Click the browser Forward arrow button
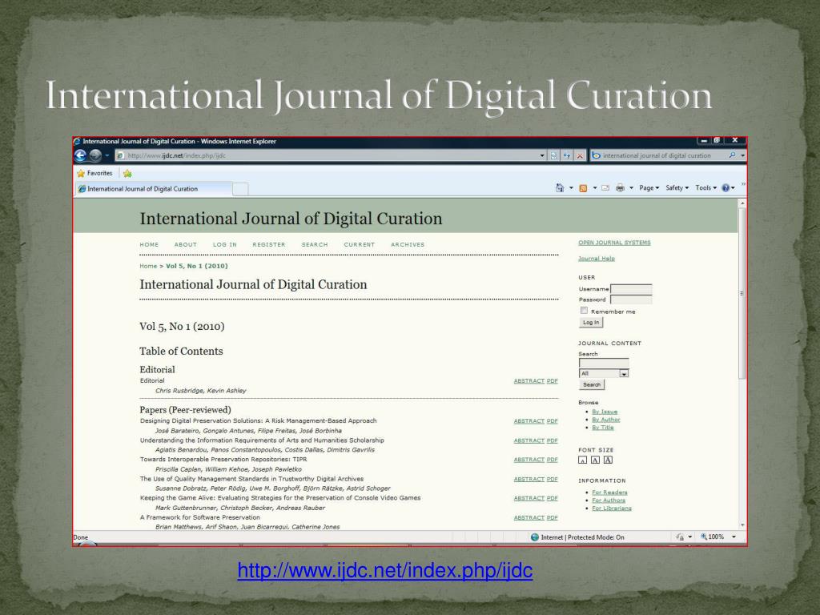Viewport: 820px width, 615px height. 95,155
